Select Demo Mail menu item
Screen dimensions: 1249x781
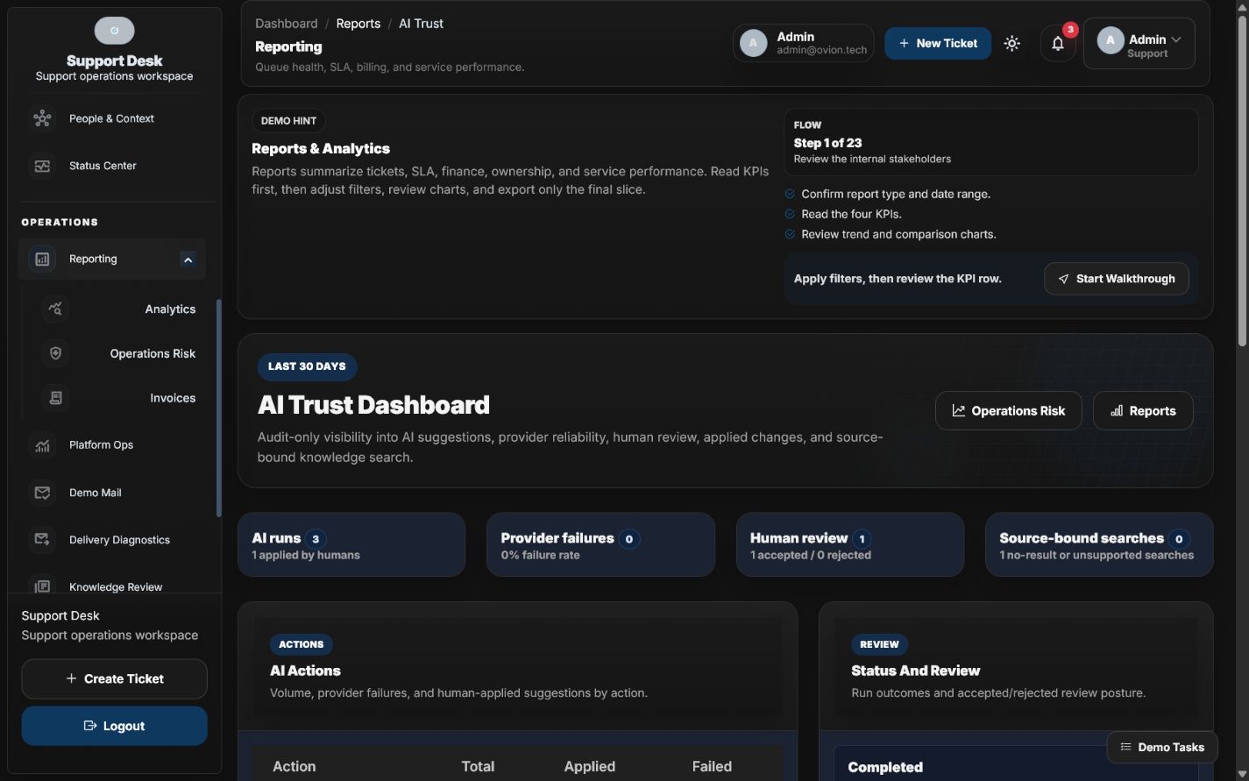[x=112, y=493]
